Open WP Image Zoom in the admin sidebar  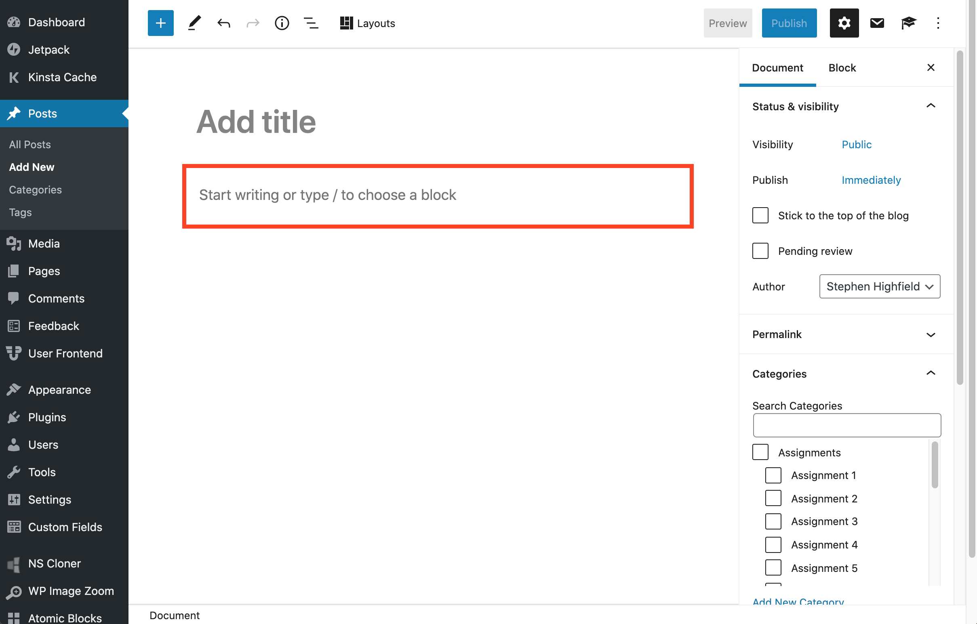pyautogui.click(x=64, y=591)
